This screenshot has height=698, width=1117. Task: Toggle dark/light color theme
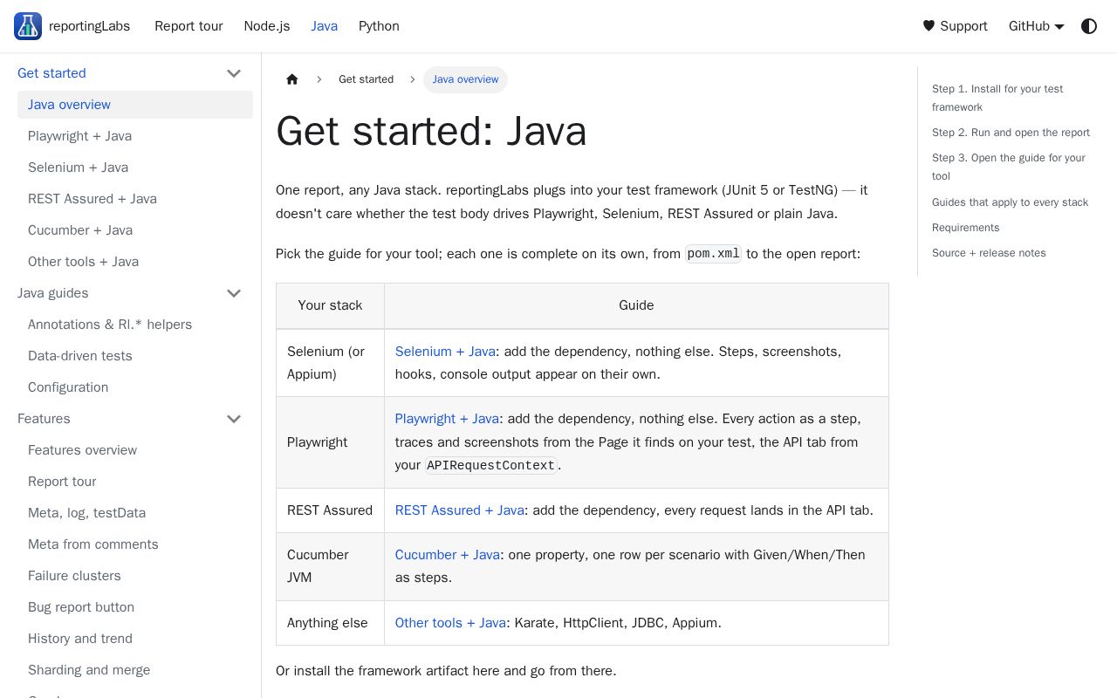pyautogui.click(x=1089, y=26)
